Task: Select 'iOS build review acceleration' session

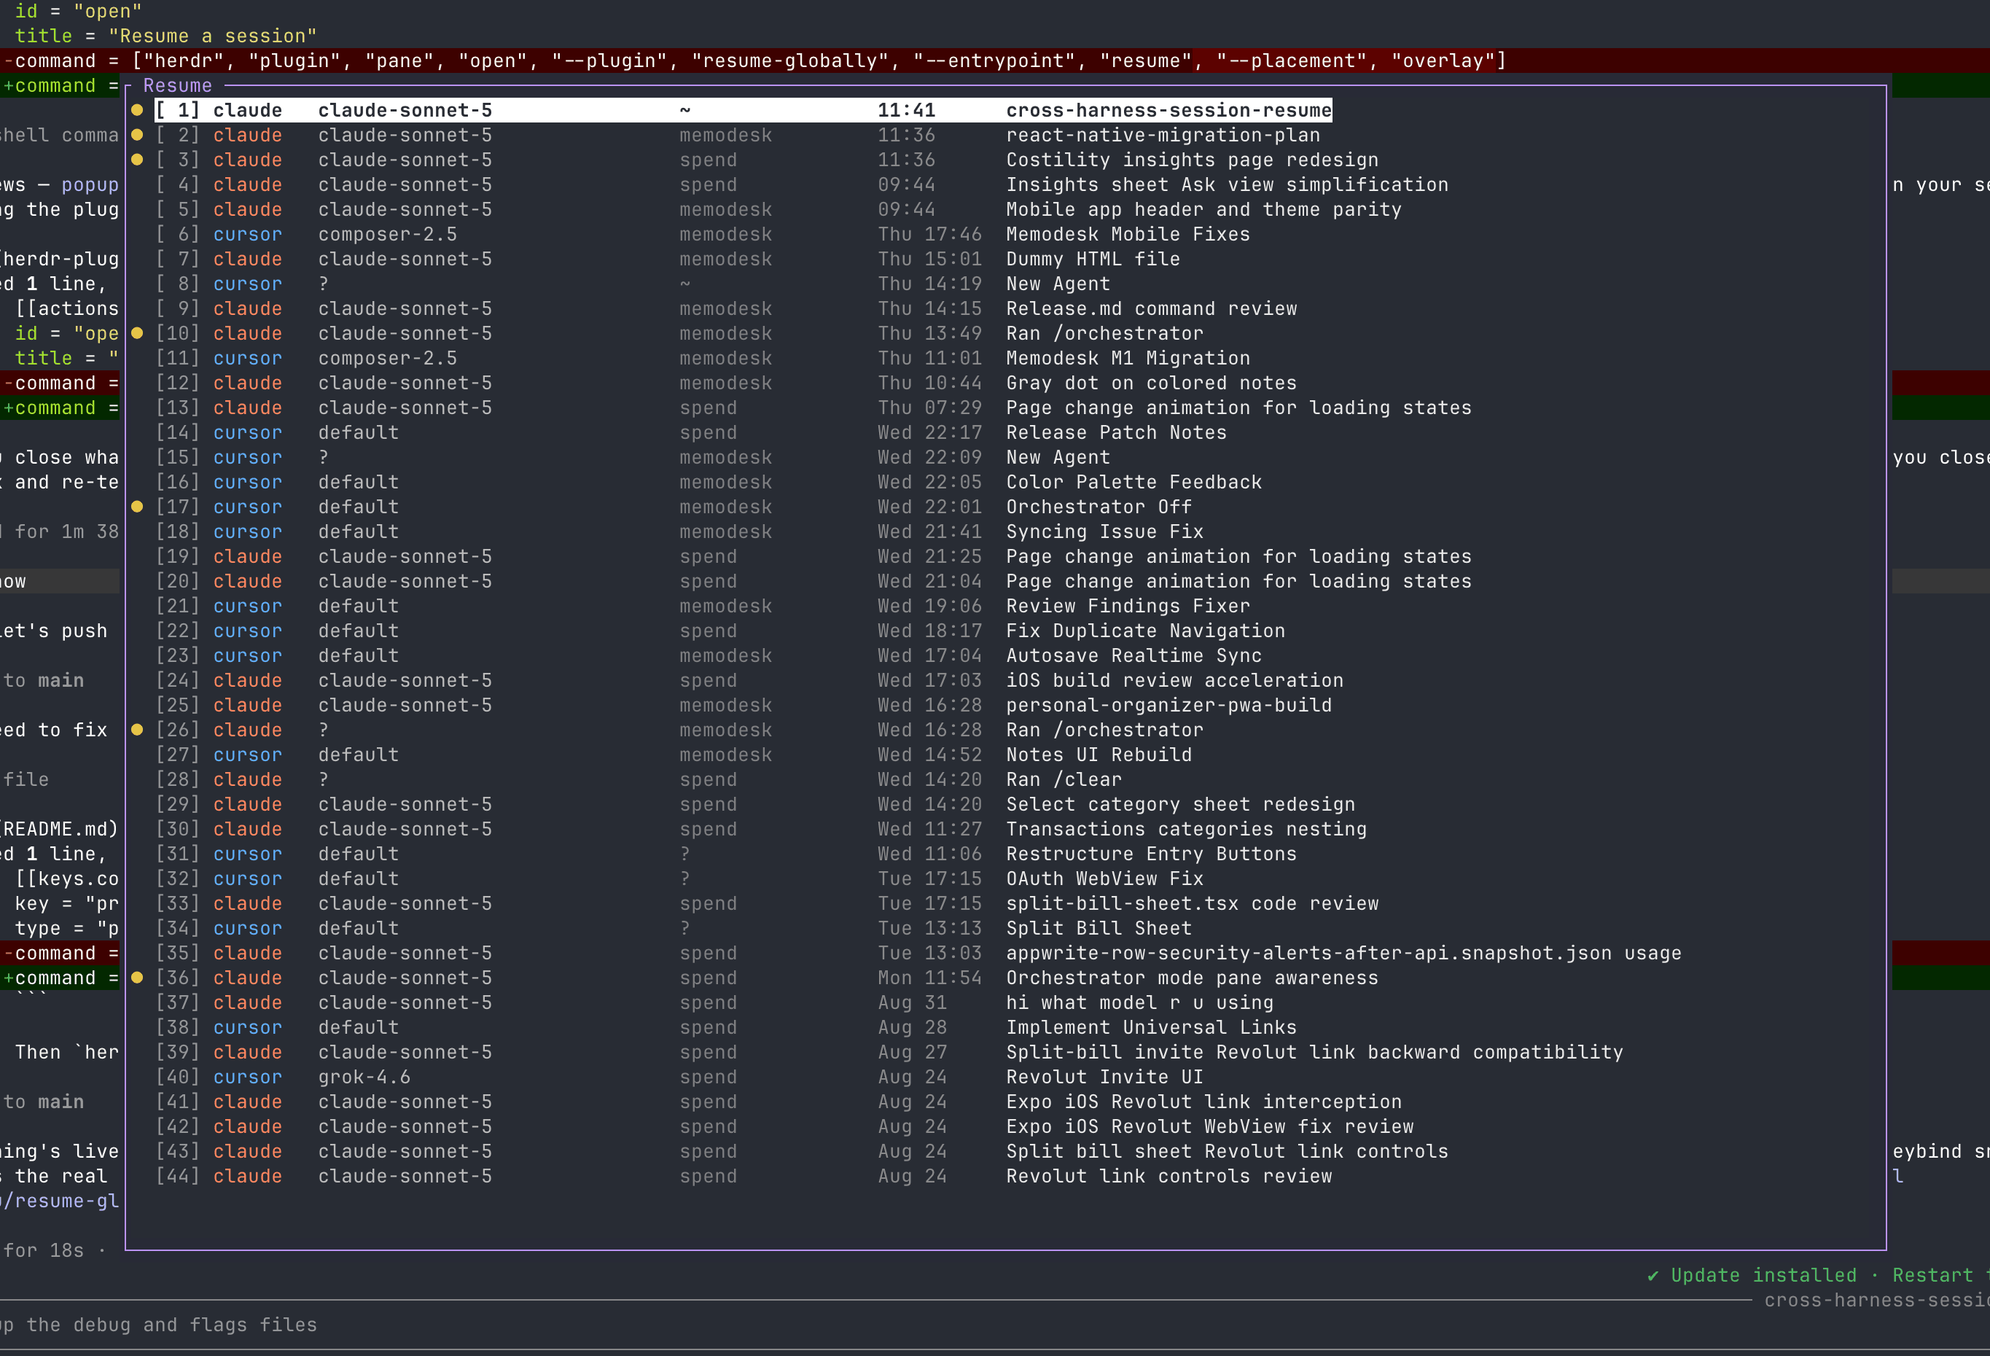Action: click(749, 681)
